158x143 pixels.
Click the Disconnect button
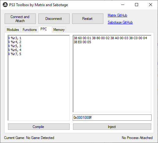tap(54, 19)
